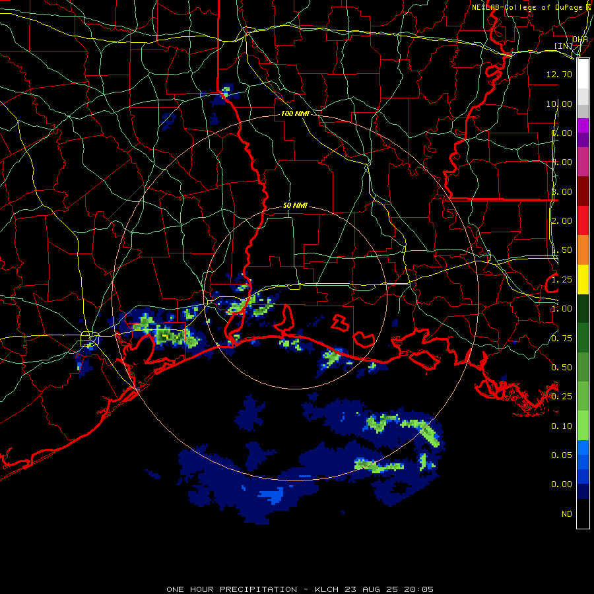594x594 pixels.
Task: Click the 100 NMI range ring label
Action: pos(295,114)
